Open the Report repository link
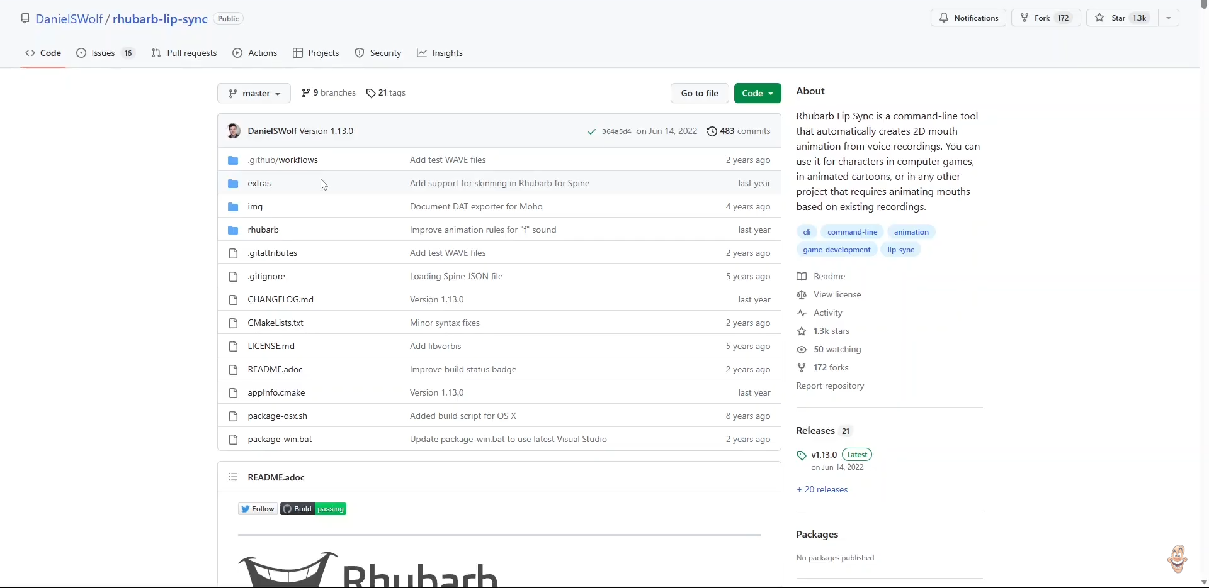This screenshot has width=1209, height=588. tap(830, 386)
